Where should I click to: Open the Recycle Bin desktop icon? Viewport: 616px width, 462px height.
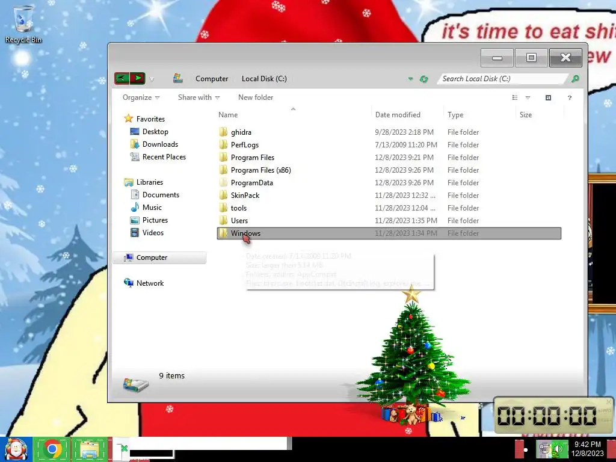[x=23, y=24]
